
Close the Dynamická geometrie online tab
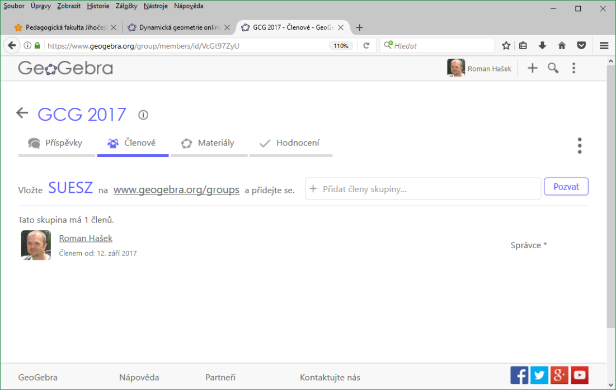click(227, 27)
